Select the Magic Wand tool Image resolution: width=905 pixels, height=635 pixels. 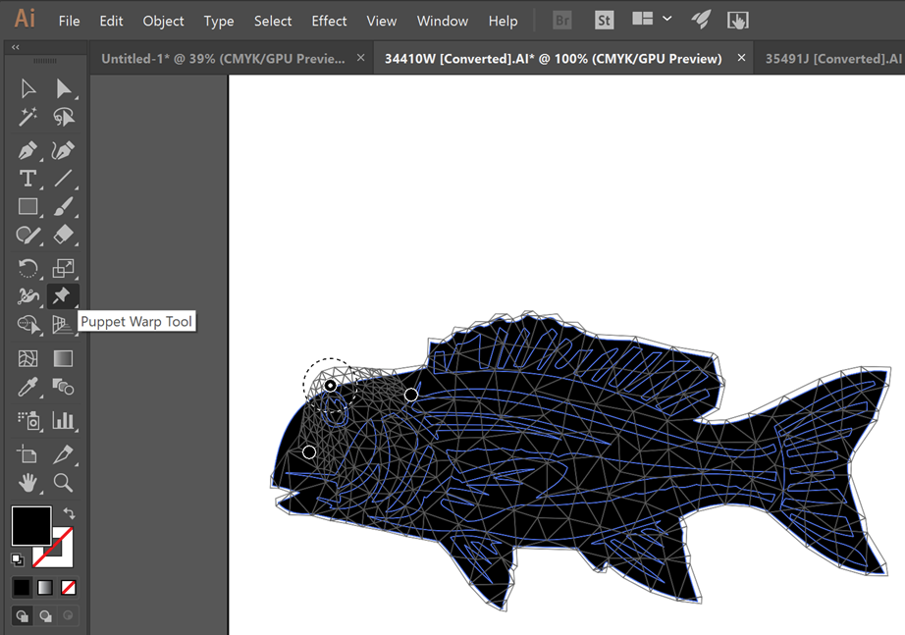point(27,118)
